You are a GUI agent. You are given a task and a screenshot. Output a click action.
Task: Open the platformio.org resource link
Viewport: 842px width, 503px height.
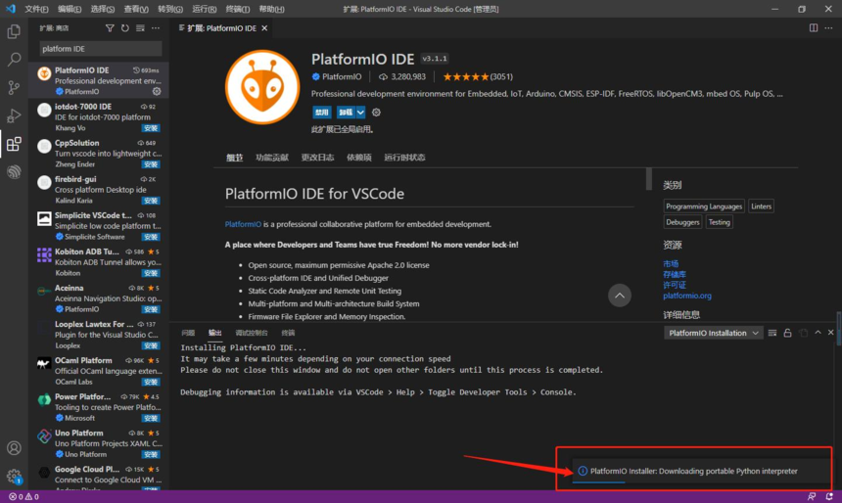point(686,296)
